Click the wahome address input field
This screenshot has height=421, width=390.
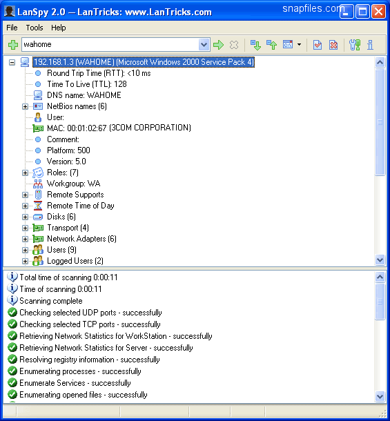click(110, 45)
